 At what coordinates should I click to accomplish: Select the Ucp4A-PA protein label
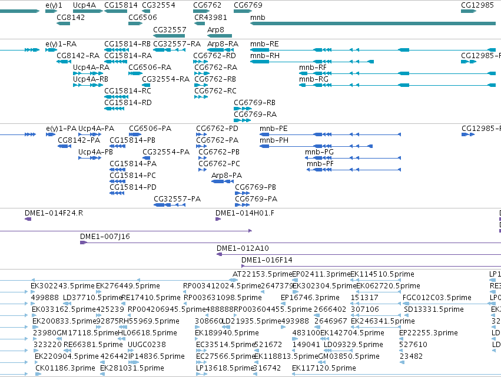click(x=96, y=129)
